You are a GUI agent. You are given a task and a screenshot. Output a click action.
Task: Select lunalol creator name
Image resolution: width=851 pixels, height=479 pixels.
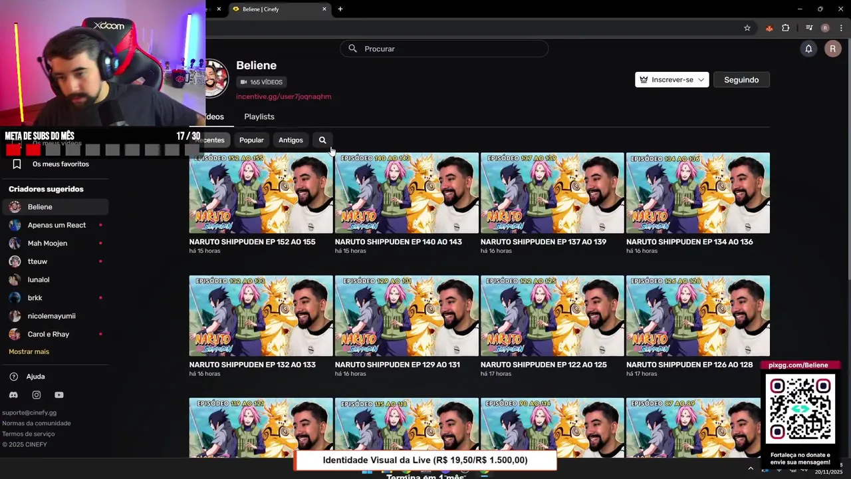(x=39, y=279)
